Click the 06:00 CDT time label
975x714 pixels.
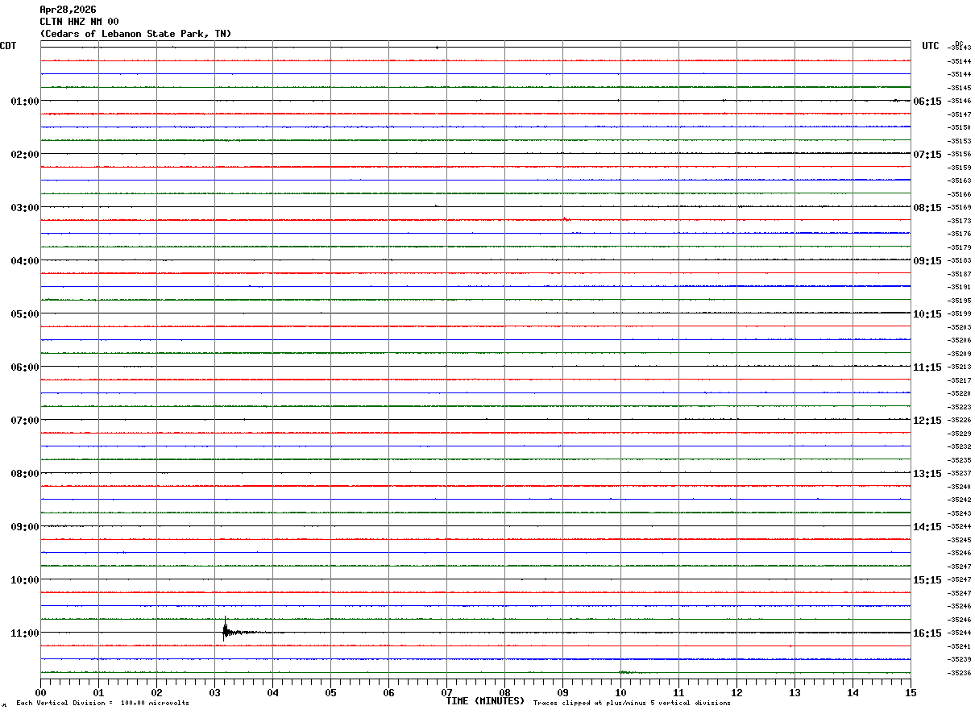point(25,367)
